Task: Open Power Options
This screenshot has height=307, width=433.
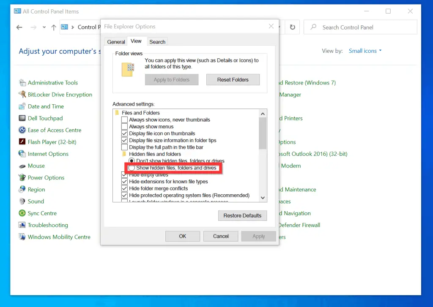Action: point(46,177)
